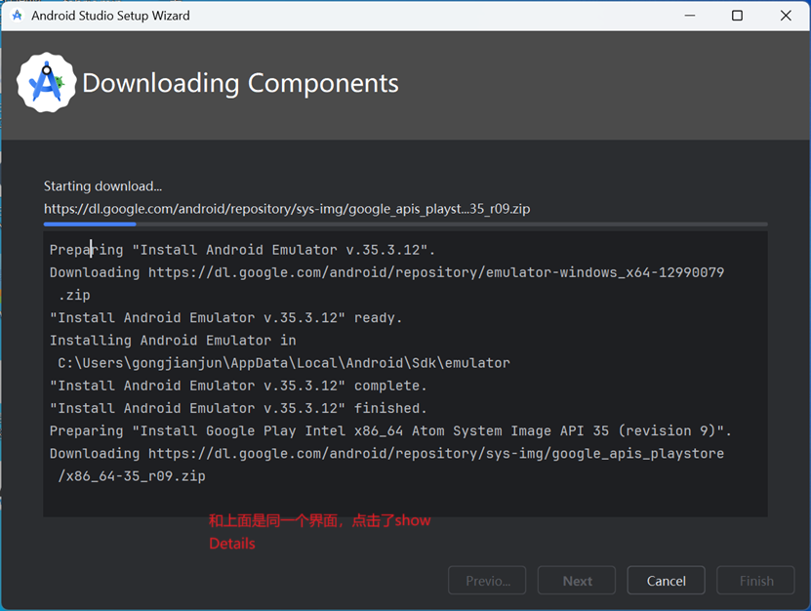Click the grayed-out Finish button
Screen dimensions: 811x611
coord(755,581)
